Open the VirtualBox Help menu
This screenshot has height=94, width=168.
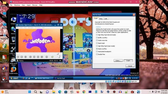pos(41,5)
